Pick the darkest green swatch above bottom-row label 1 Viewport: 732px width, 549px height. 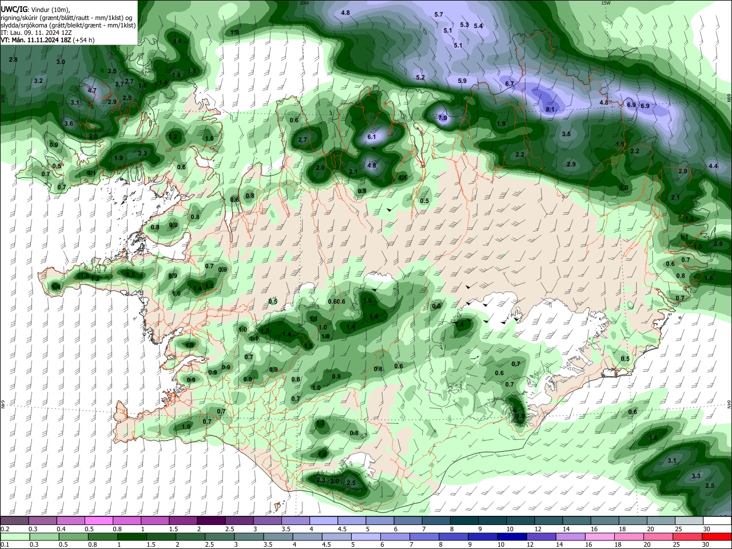[x=132, y=536]
